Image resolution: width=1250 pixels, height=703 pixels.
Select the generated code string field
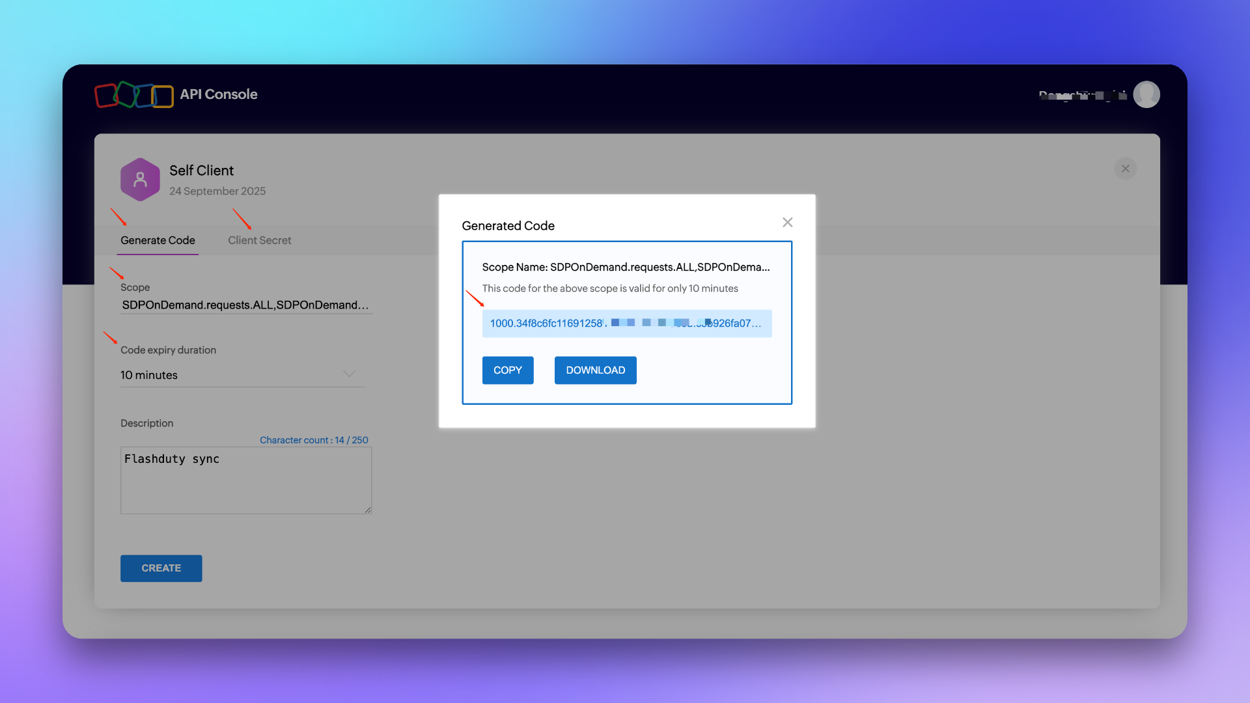click(x=626, y=324)
